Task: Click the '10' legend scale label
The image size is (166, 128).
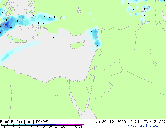Action: [33, 127]
